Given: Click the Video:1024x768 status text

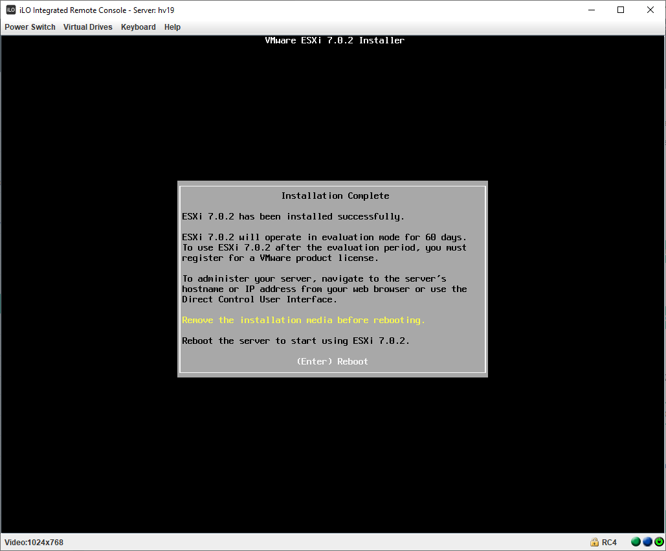Looking at the screenshot, I should (x=34, y=543).
